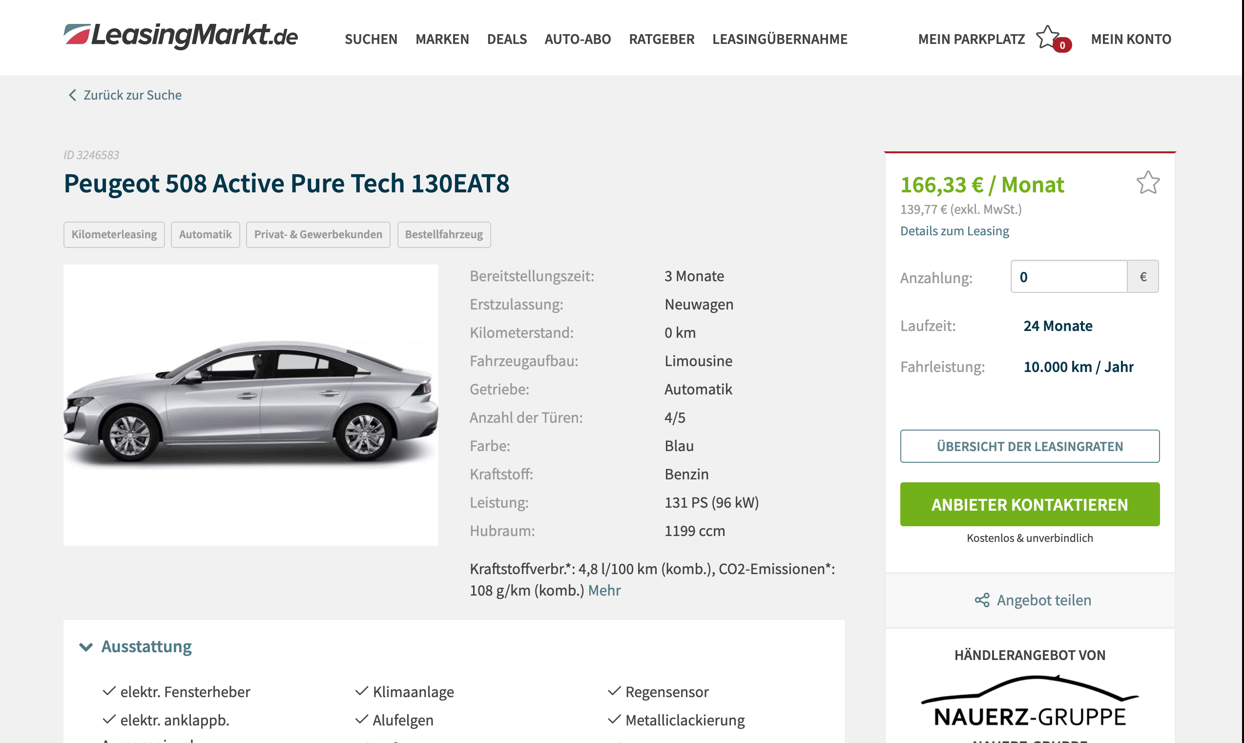Go to DEALS section
Screen dimensions: 1244x743
(507, 39)
